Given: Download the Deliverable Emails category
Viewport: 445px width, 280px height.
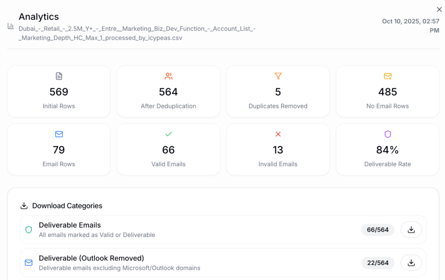Looking at the screenshot, I should 411,230.
